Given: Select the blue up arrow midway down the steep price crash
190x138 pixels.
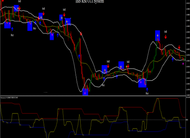Looking at the screenshot, I should point(79,56).
